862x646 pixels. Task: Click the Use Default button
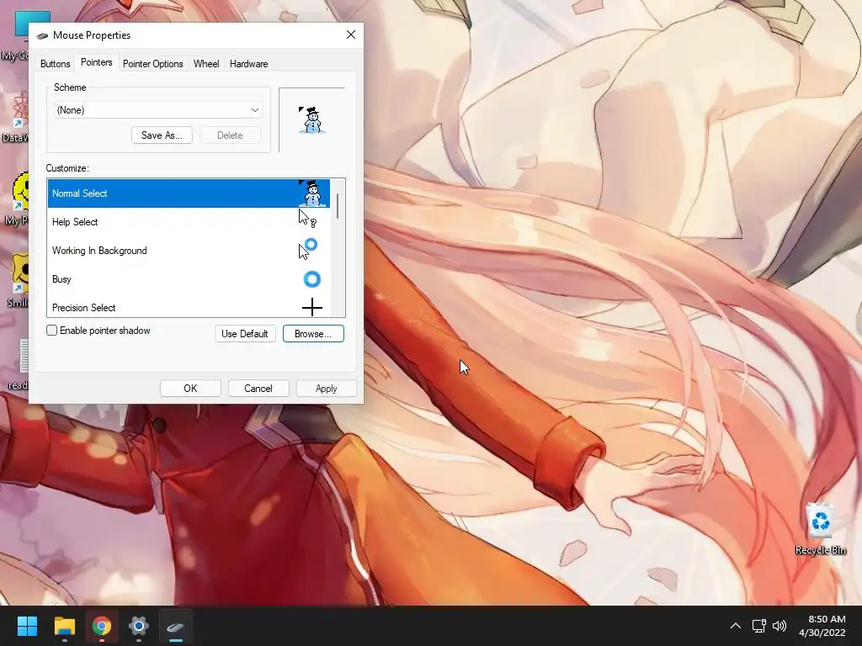245,333
